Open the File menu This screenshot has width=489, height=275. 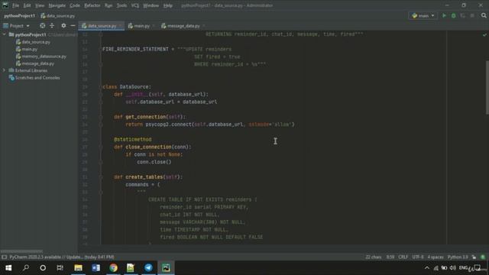pyautogui.click(x=15, y=5)
